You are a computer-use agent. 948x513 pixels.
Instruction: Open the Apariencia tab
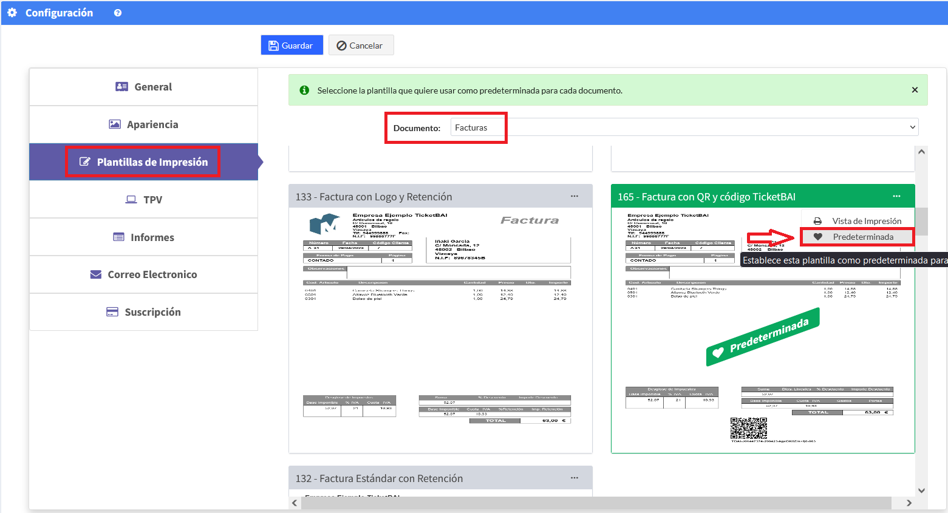point(143,124)
